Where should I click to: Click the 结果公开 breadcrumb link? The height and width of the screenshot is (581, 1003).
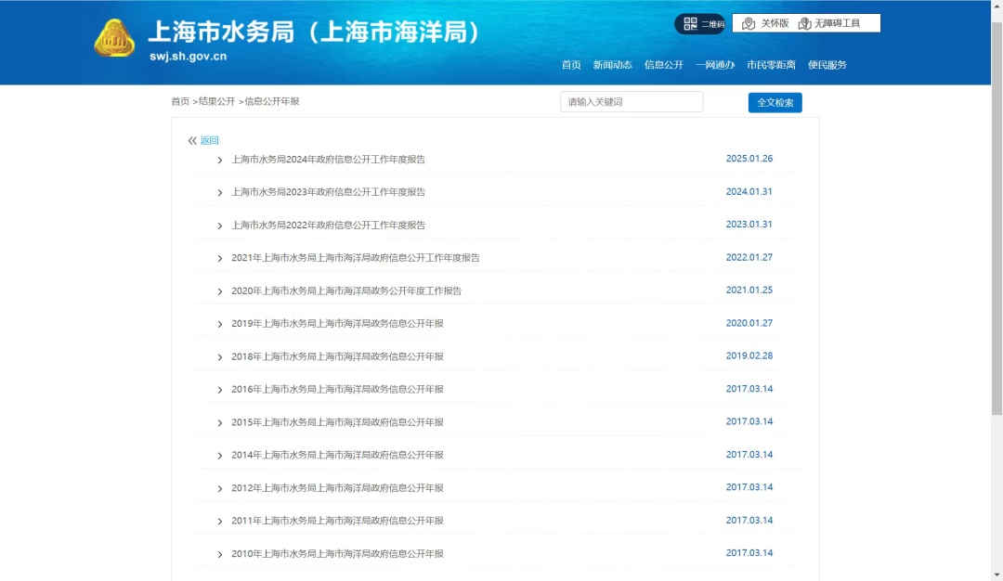[216, 101]
